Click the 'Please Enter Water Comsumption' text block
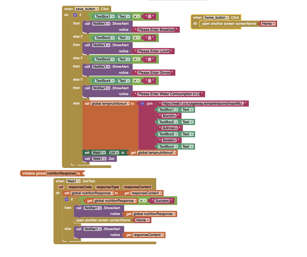 [x=169, y=94]
